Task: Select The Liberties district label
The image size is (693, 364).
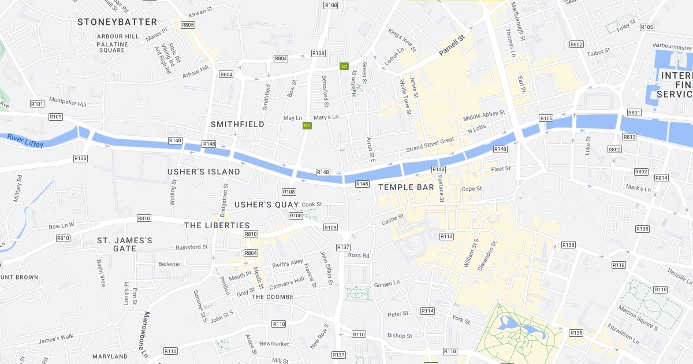Action: pyautogui.click(x=217, y=225)
